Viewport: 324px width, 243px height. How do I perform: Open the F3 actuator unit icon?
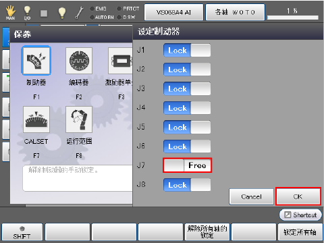(120, 61)
